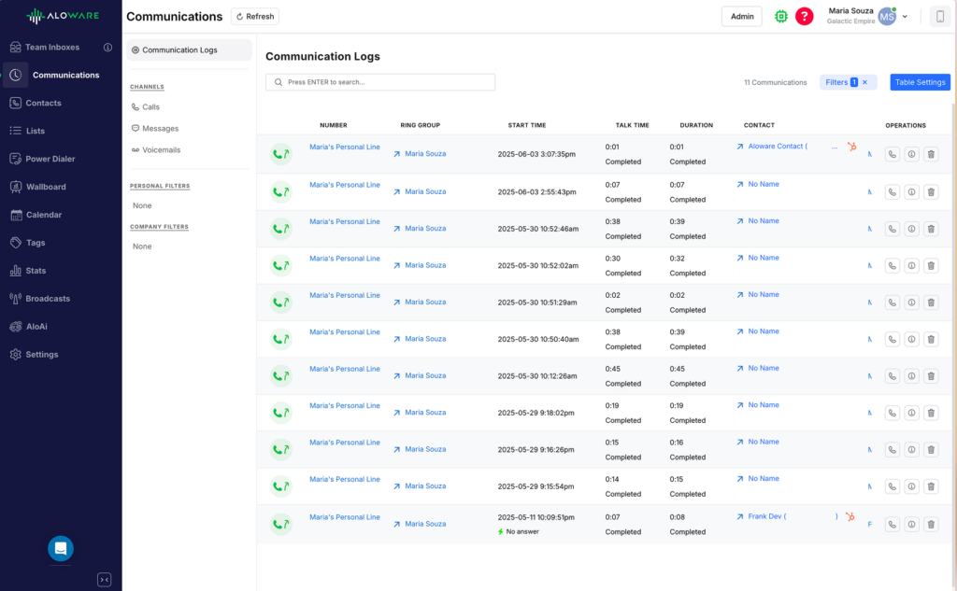
Task: Click the MS user avatar
Action: pos(887,17)
